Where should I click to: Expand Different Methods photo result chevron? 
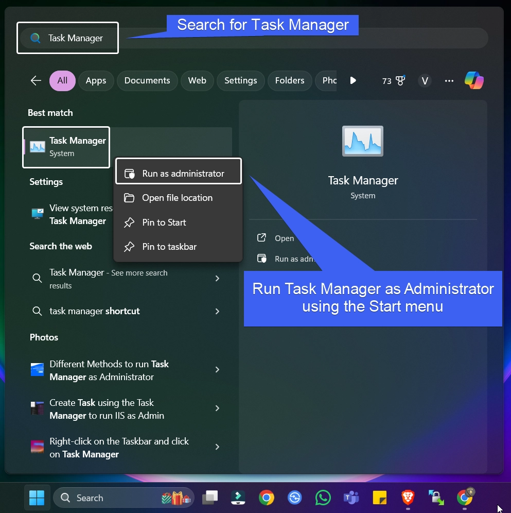[x=217, y=370]
